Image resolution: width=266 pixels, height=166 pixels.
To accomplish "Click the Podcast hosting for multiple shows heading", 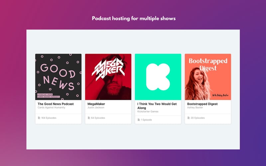I will point(134,19).
